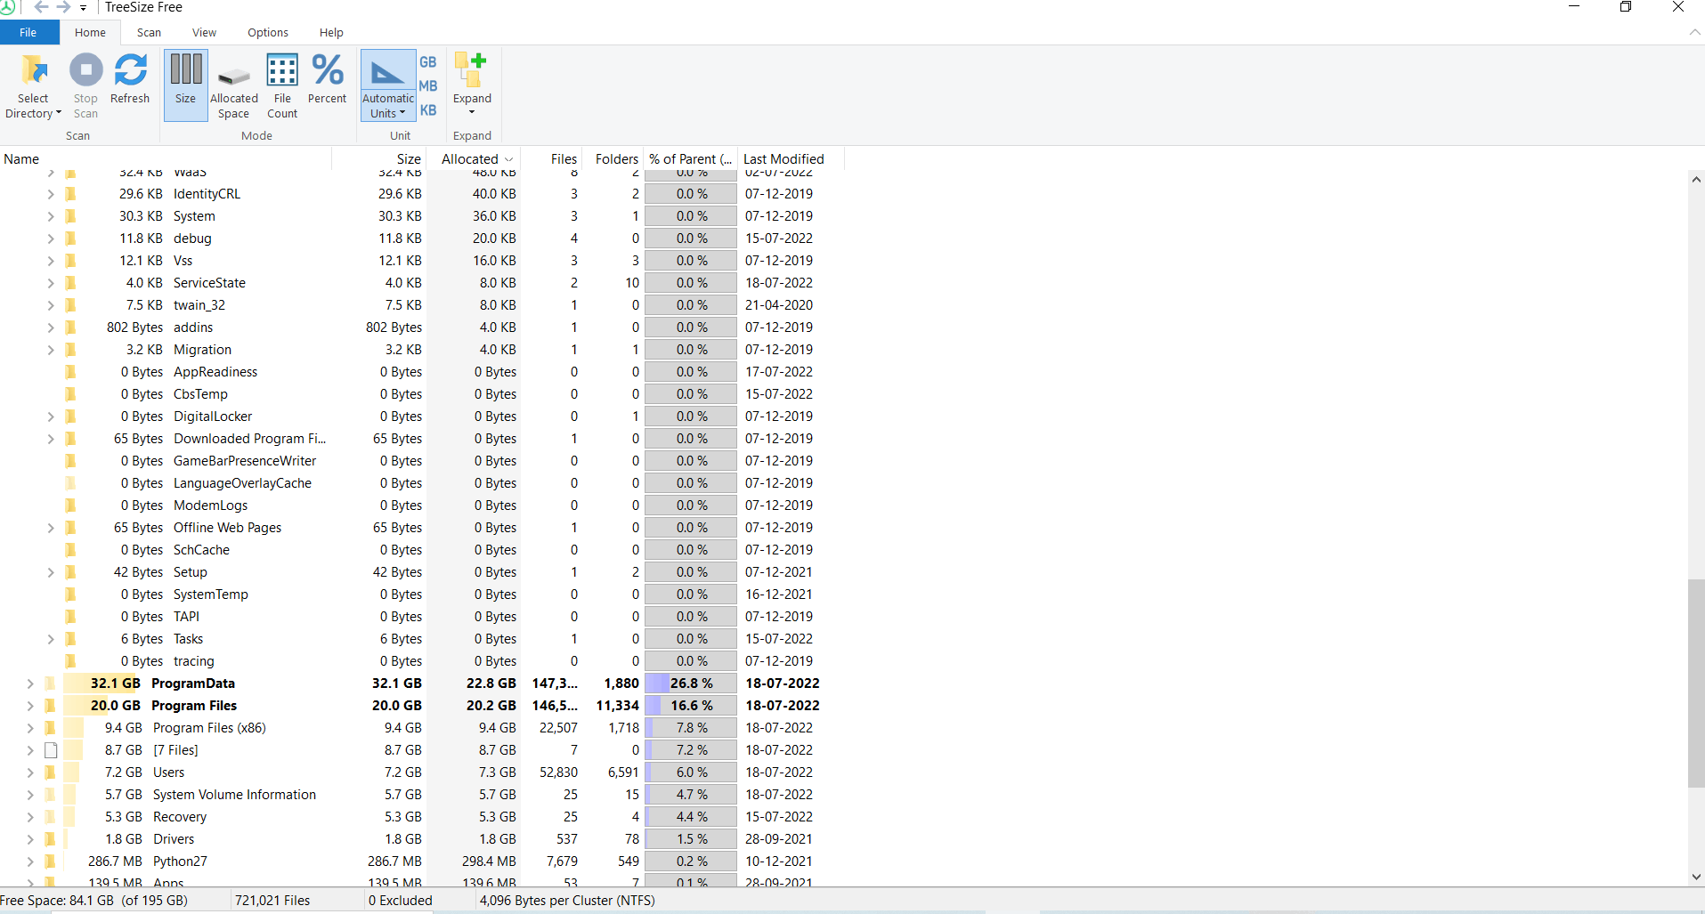The image size is (1705, 914).
Task: Expand the Recovery folder node
Action: [x=30, y=817]
